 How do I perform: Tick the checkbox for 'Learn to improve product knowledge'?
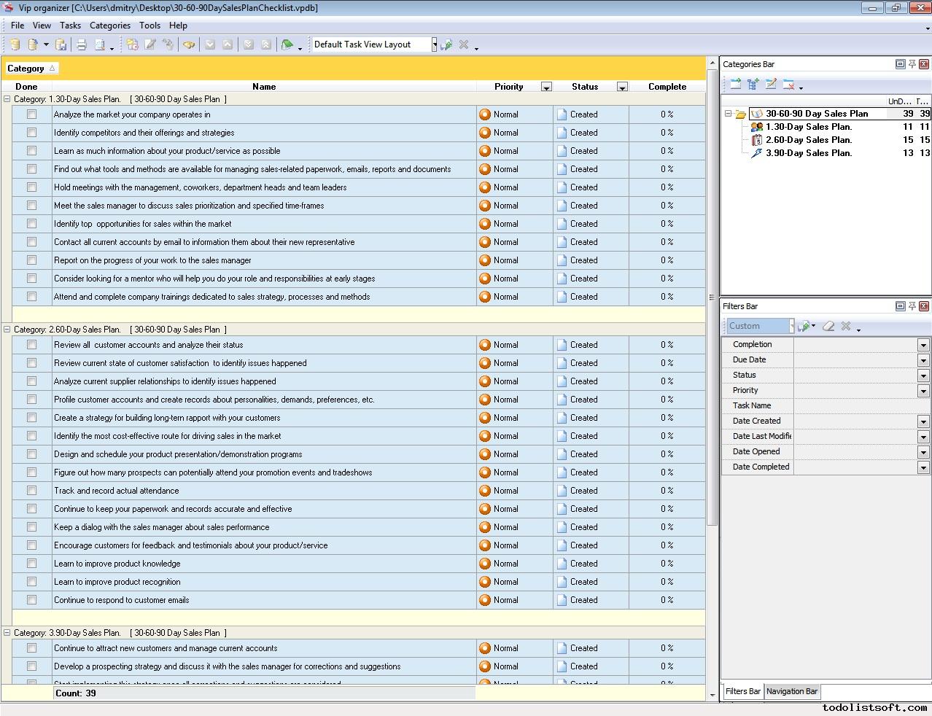tap(31, 564)
